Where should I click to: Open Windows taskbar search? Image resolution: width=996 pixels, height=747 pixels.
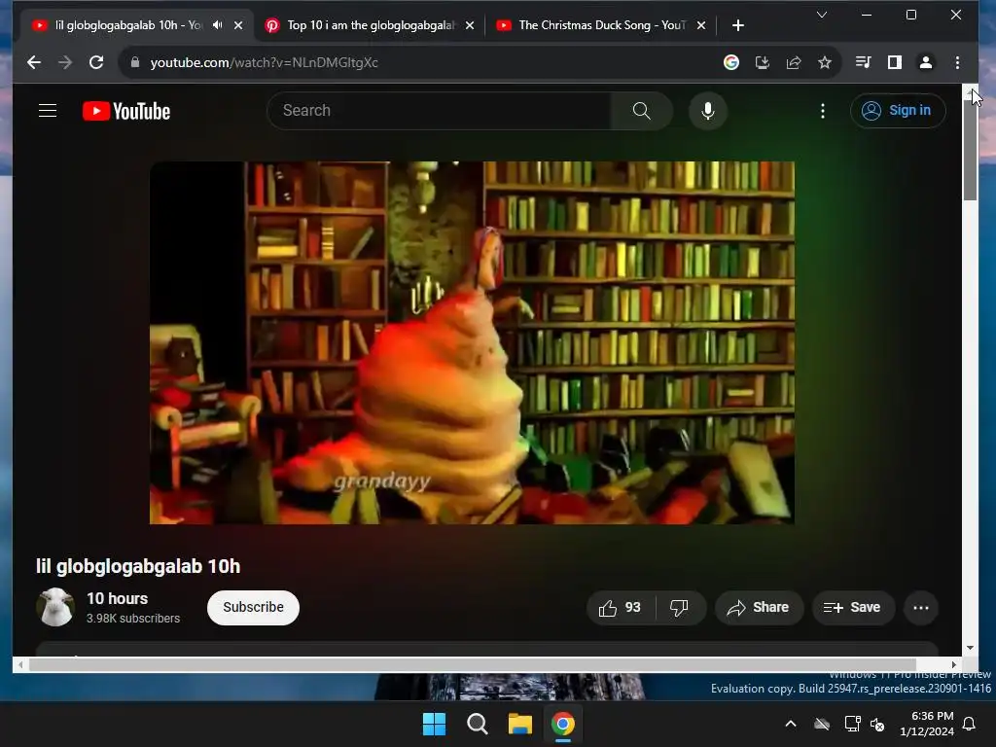point(477,724)
